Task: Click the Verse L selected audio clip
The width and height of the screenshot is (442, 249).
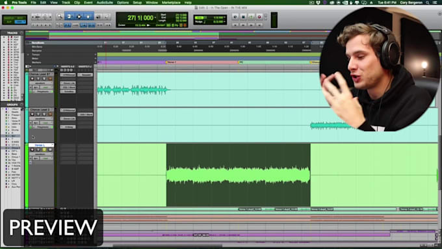Action: [x=238, y=175]
